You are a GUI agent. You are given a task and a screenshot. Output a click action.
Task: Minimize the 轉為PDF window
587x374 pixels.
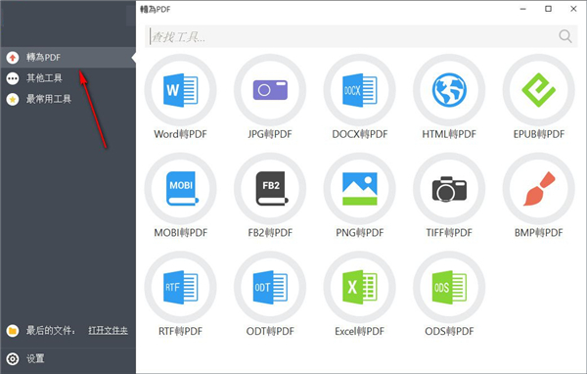pos(523,9)
